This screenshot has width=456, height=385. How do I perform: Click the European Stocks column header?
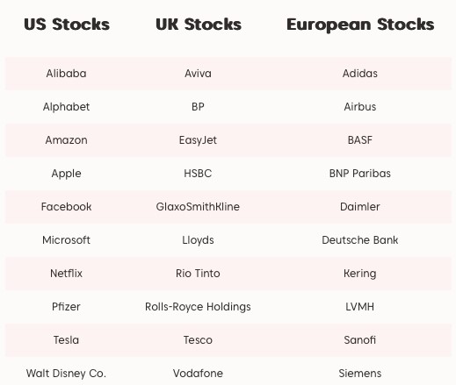pyautogui.click(x=360, y=25)
